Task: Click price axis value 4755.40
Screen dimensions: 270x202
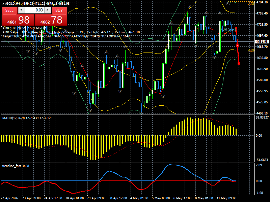Action: click(262, 13)
